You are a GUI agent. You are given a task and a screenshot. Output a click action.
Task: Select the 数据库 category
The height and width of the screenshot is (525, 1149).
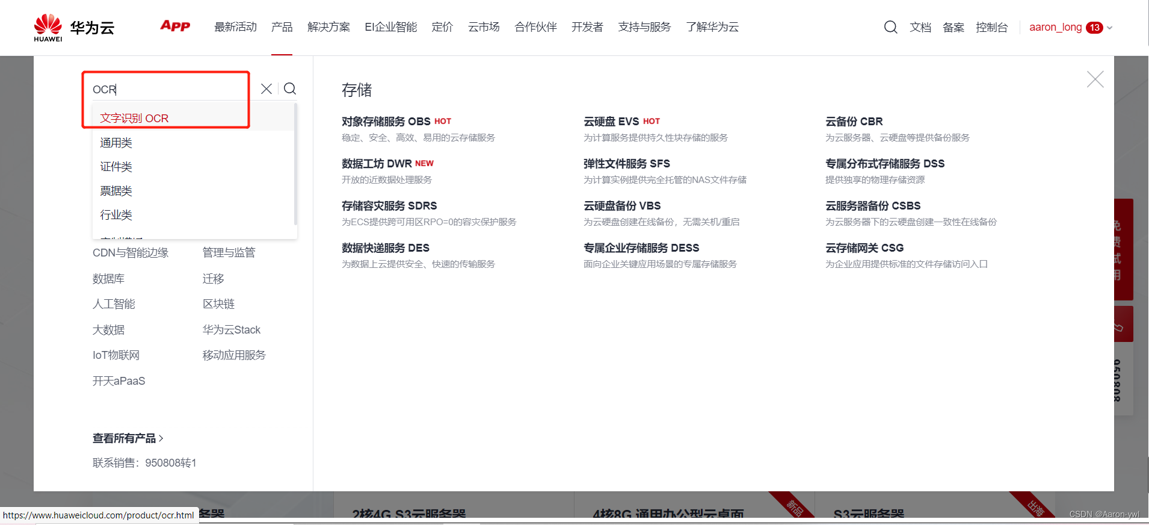109,279
